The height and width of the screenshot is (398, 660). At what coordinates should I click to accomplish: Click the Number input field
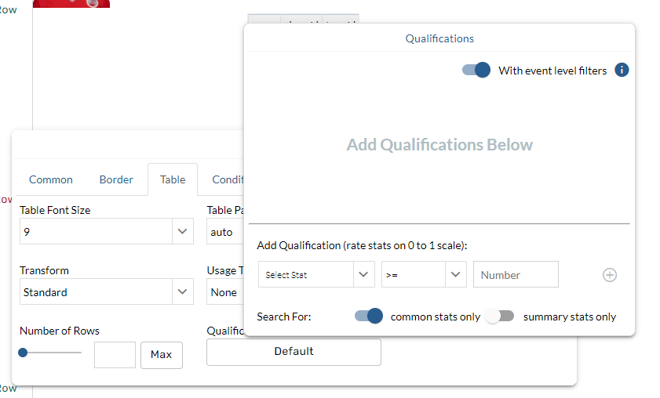click(x=516, y=275)
